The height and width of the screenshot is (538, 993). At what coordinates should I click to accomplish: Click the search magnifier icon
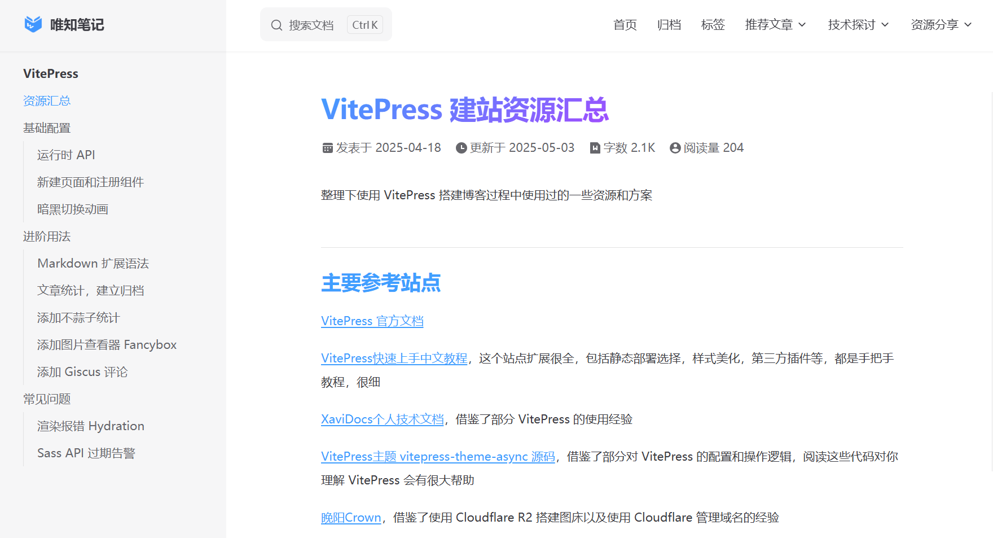tap(276, 25)
